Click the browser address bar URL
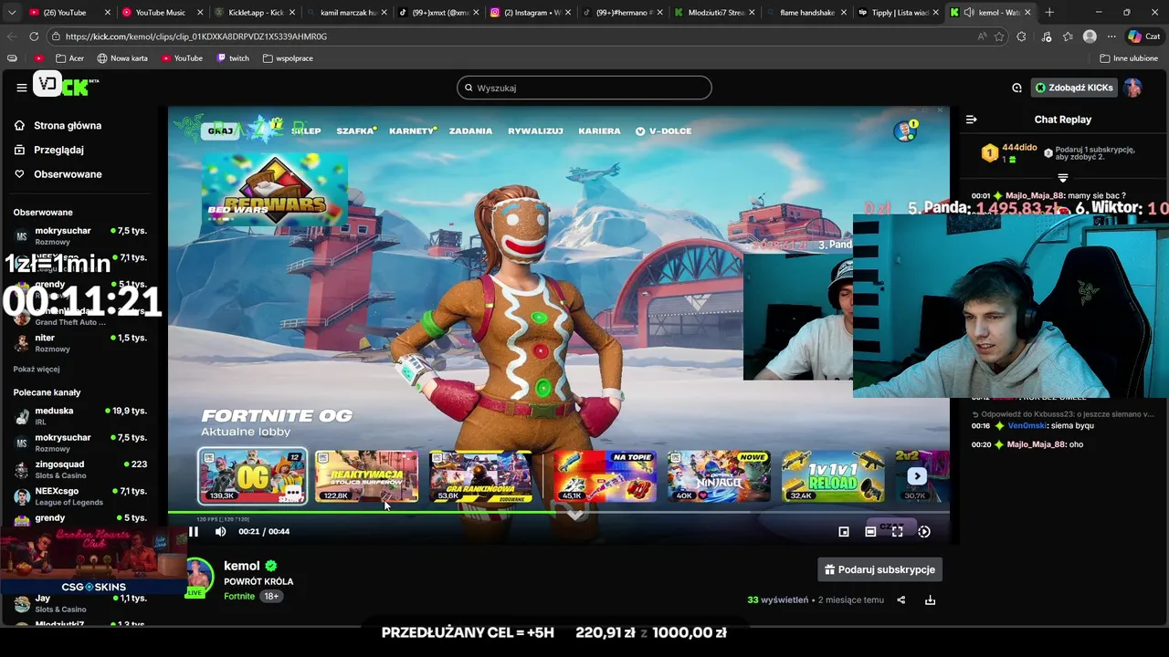Image resolution: width=1169 pixels, height=657 pixels. point(195,36)
